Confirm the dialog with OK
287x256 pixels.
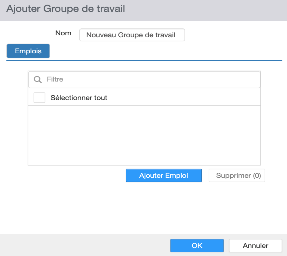click(x=197, y=246)
